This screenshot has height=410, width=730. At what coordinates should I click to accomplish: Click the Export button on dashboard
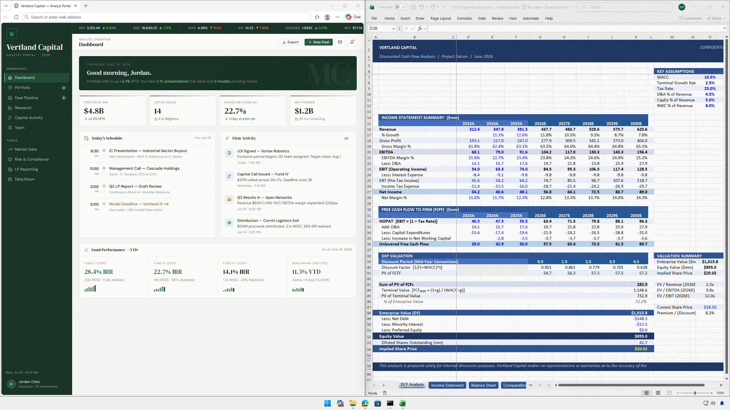point(290,42)
